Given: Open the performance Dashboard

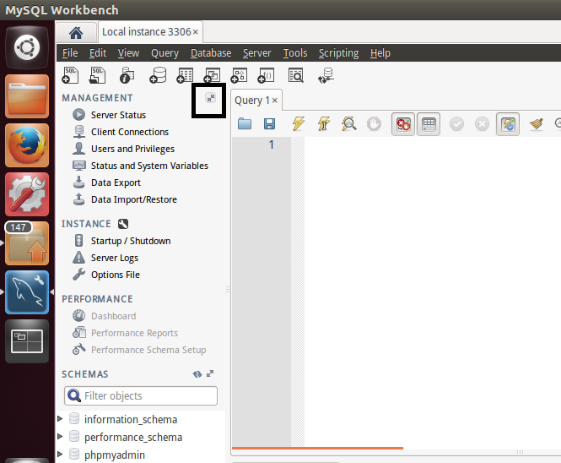Looking at the screenshot, I should tap(104, 316).
